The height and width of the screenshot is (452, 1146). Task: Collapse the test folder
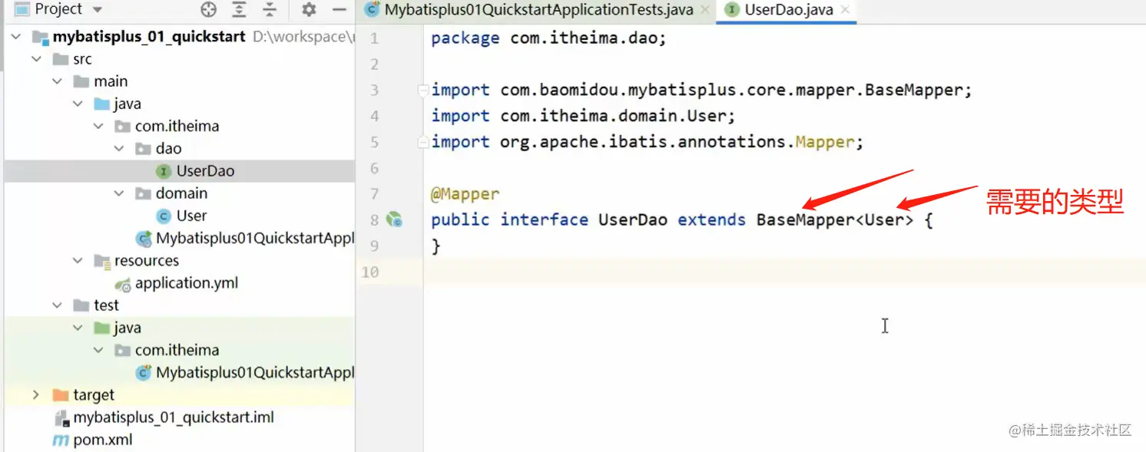click(57, 305)
